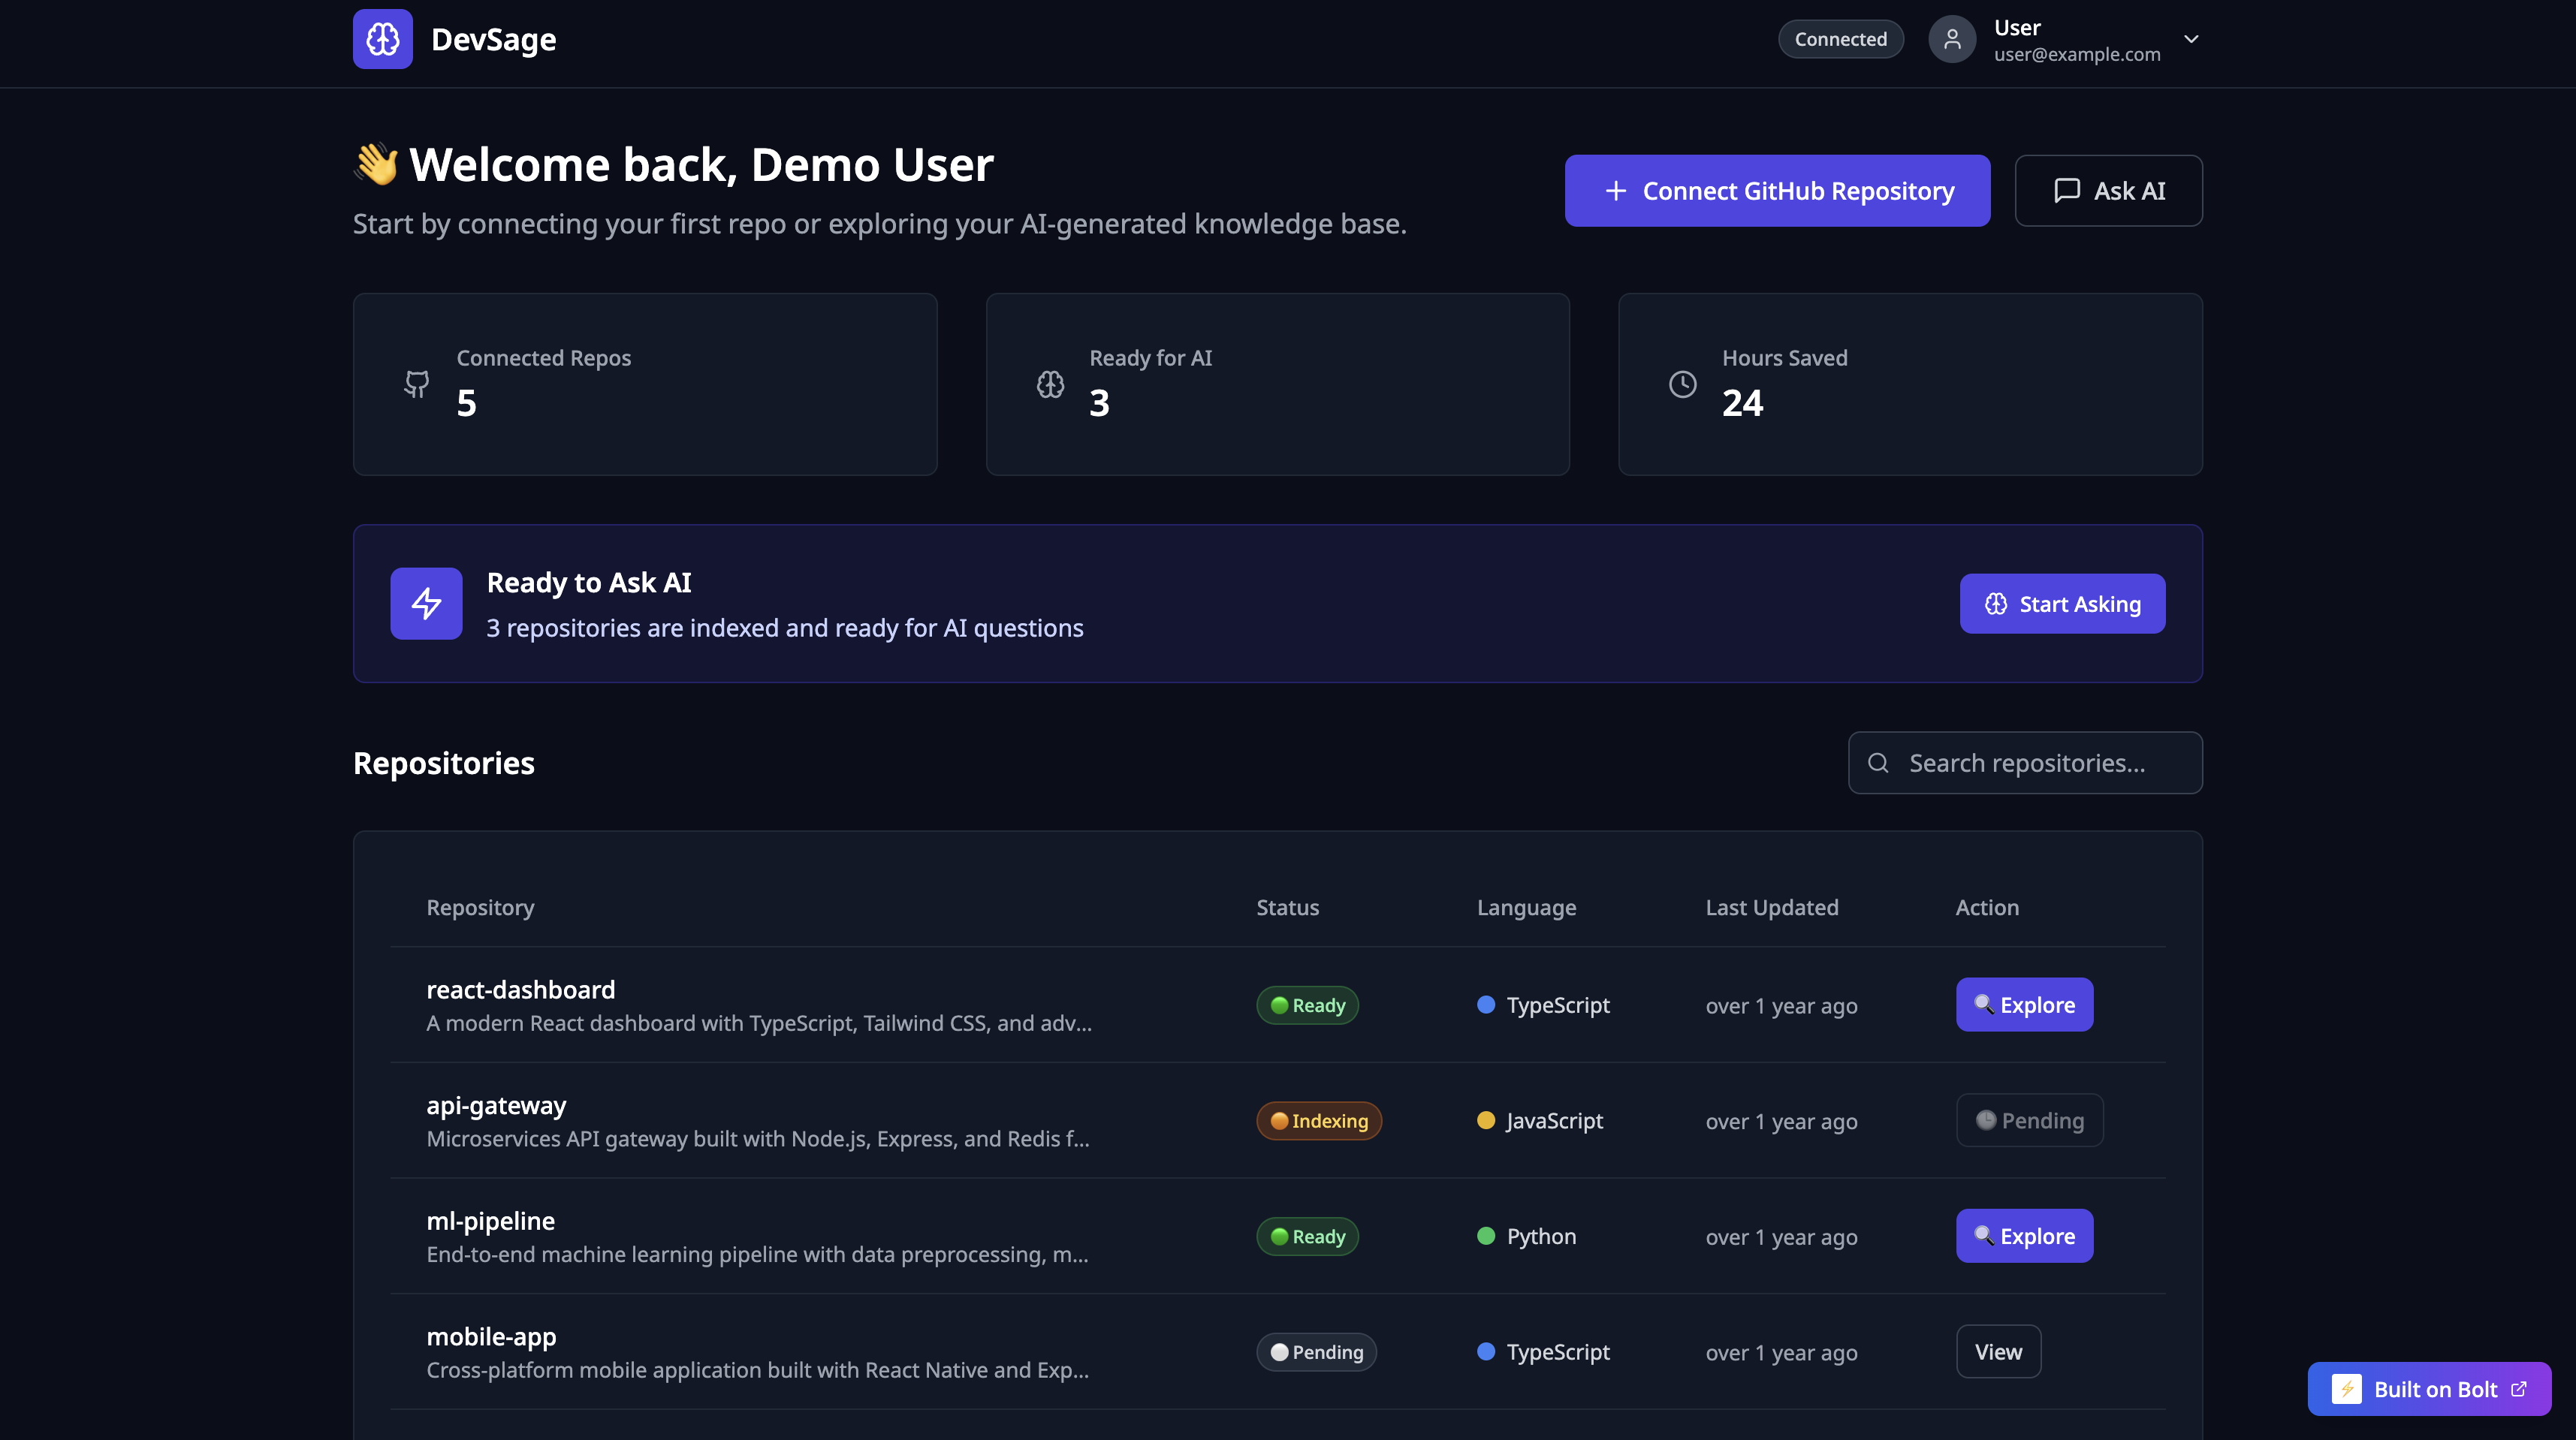This screenshot has height=1440, width=2576.
Task: Click the Built on Bolt badge
Action: (x=2428, y=1389)
